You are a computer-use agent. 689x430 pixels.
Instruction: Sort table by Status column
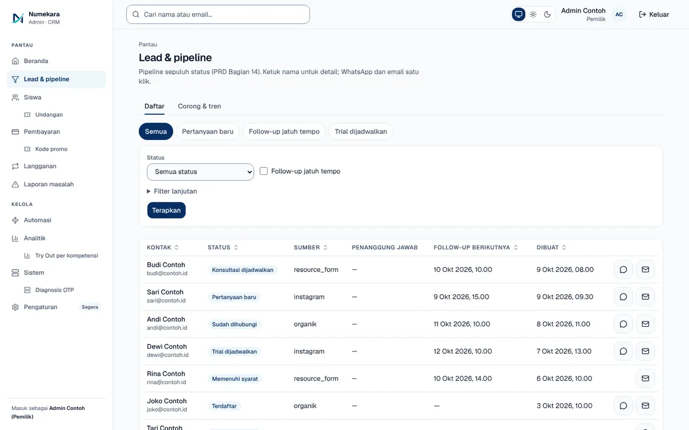(223, 248)
